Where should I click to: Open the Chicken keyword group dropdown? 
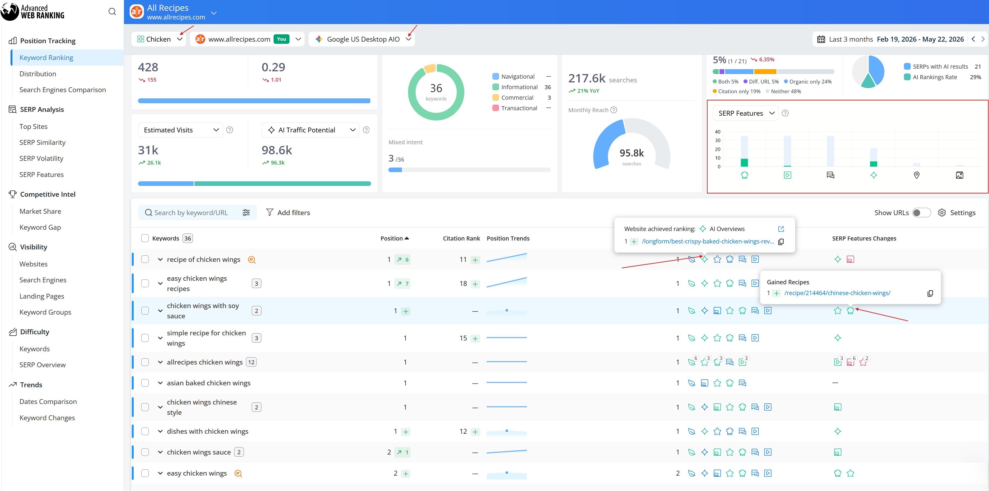click(x=159, y=39)
